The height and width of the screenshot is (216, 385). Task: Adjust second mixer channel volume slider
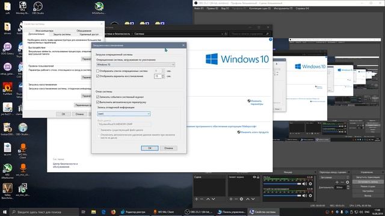tap(282, 196)
